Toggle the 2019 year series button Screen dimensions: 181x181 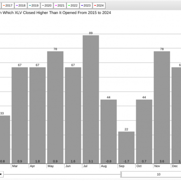[34, 5]
